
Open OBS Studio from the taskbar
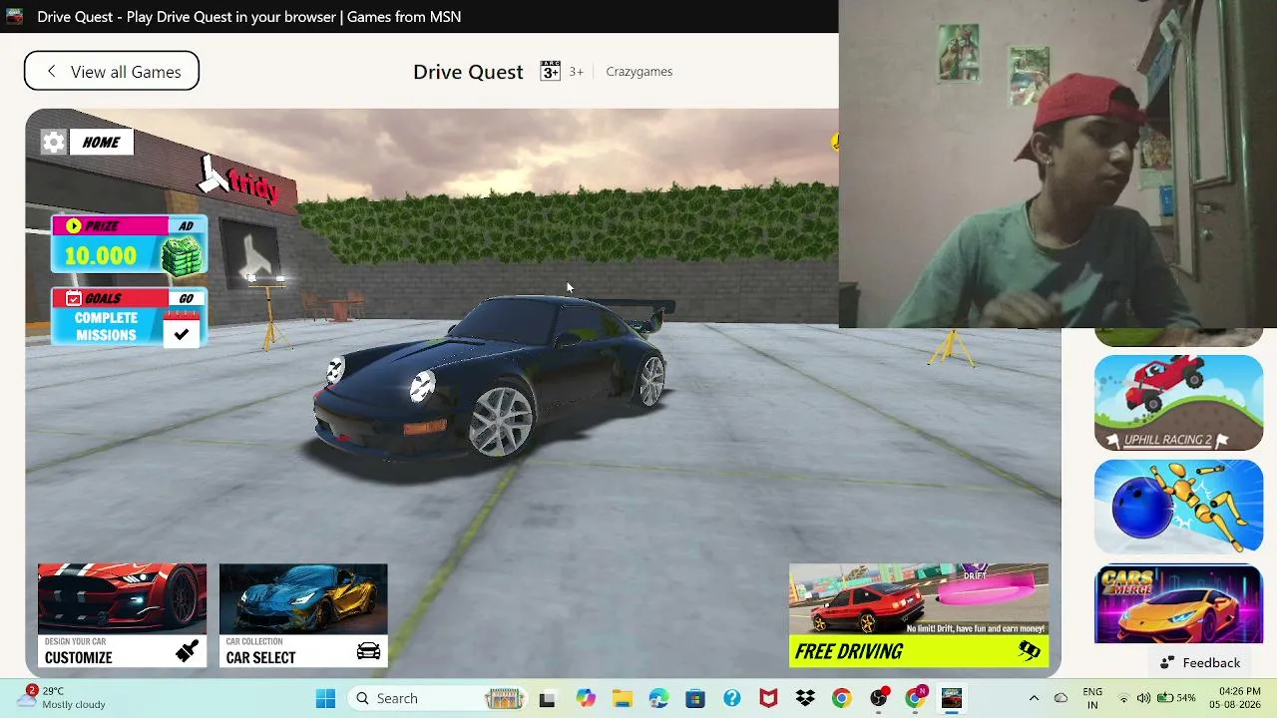click(879, 699)
